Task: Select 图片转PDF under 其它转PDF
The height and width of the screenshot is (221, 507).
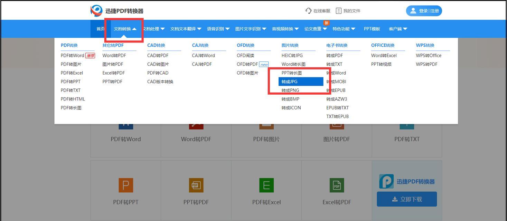Action: tap(113, 64)
